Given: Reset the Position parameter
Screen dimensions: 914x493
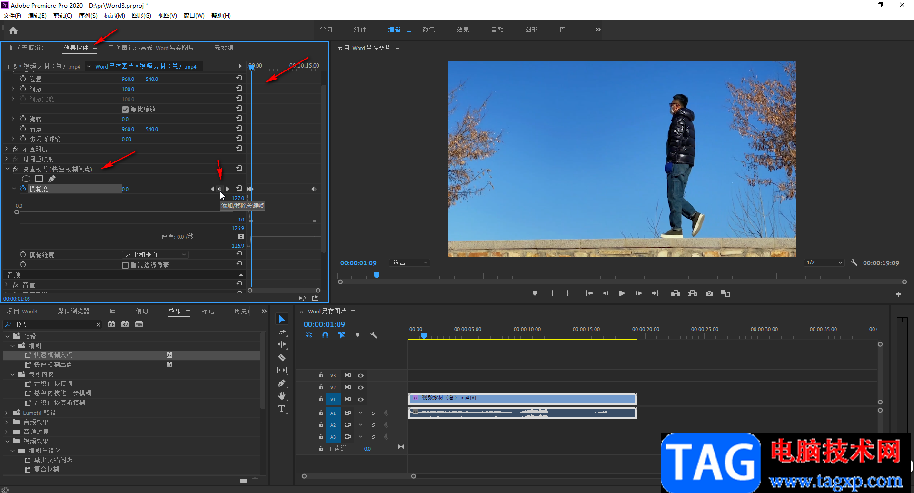Looking at the screenshot, I should point(239,79).
